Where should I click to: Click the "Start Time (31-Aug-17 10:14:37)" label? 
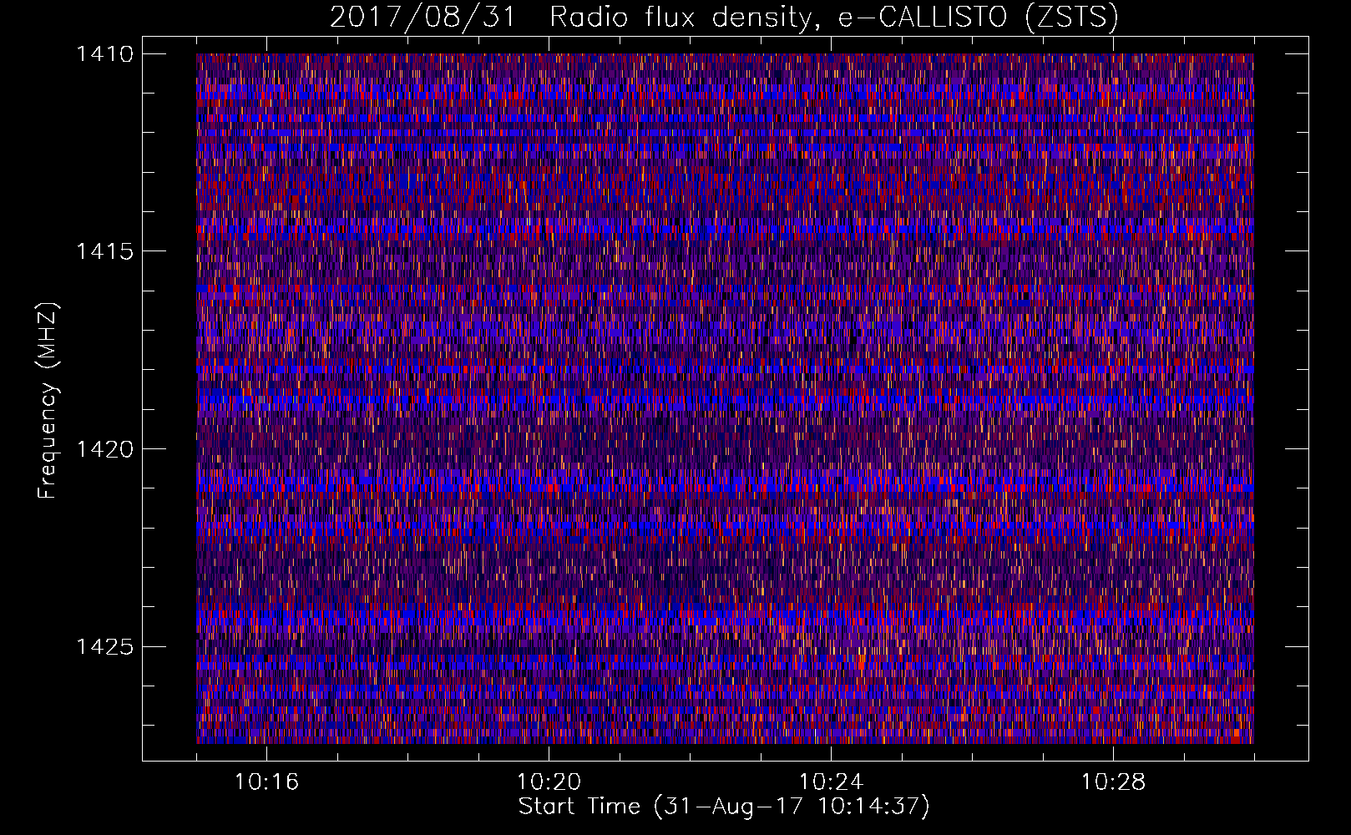pos(724,807)
